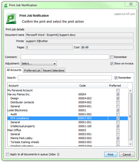Select the Intellectual property sub-account
Image resolution: width=140 pixels, height=162 pixels.
click(x=68, y=126)
